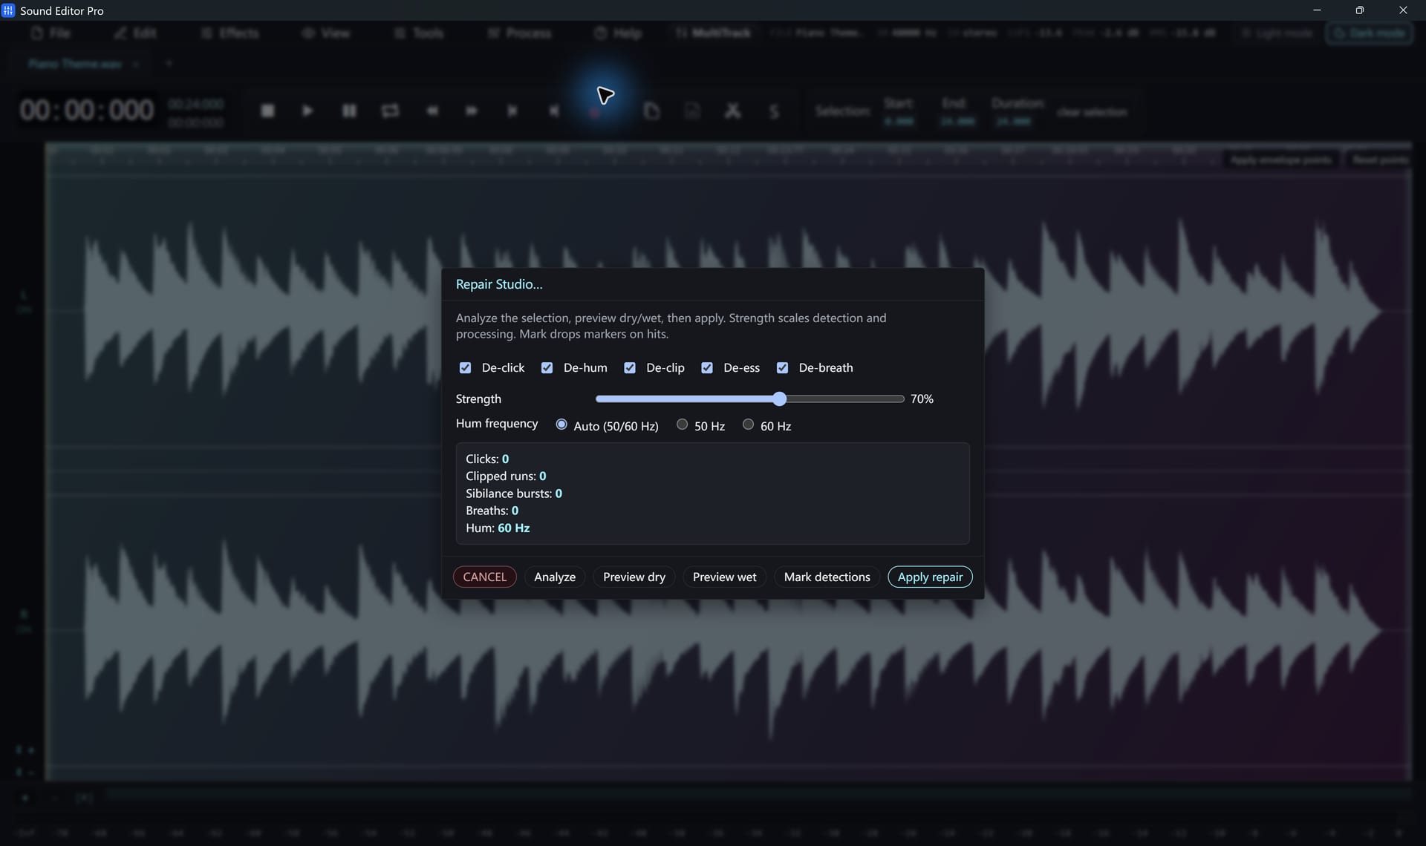
Task: Click the Apply repair button
Action: tap(930, 577)
